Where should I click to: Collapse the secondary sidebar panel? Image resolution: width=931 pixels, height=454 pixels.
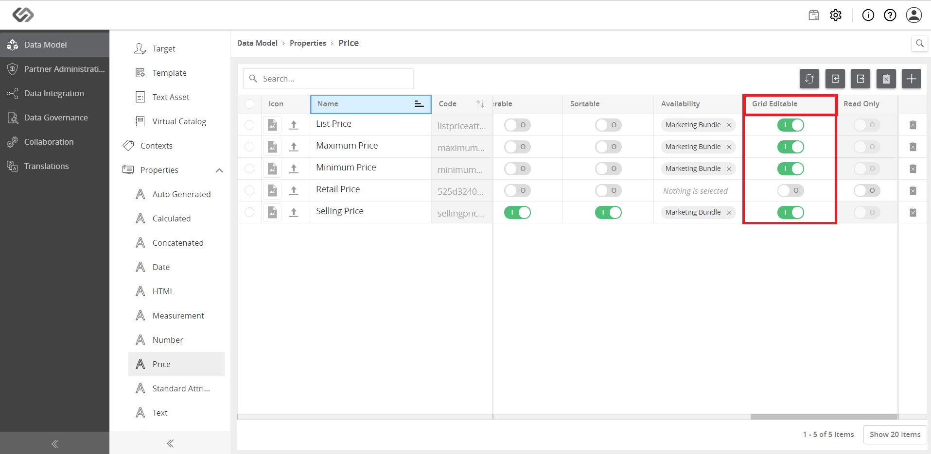(x=170, y=443)
